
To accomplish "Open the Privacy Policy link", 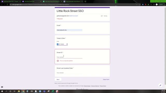I will pos(103,86).
